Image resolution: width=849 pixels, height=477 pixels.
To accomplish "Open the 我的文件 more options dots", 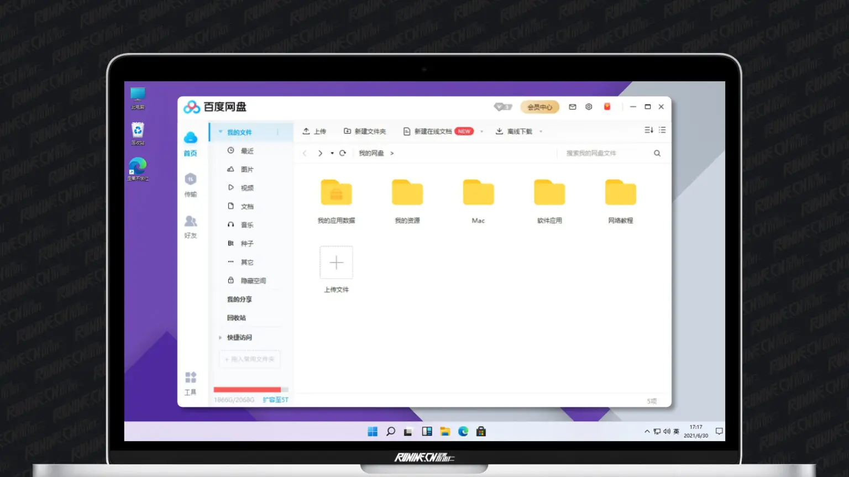I will (277, 132).
